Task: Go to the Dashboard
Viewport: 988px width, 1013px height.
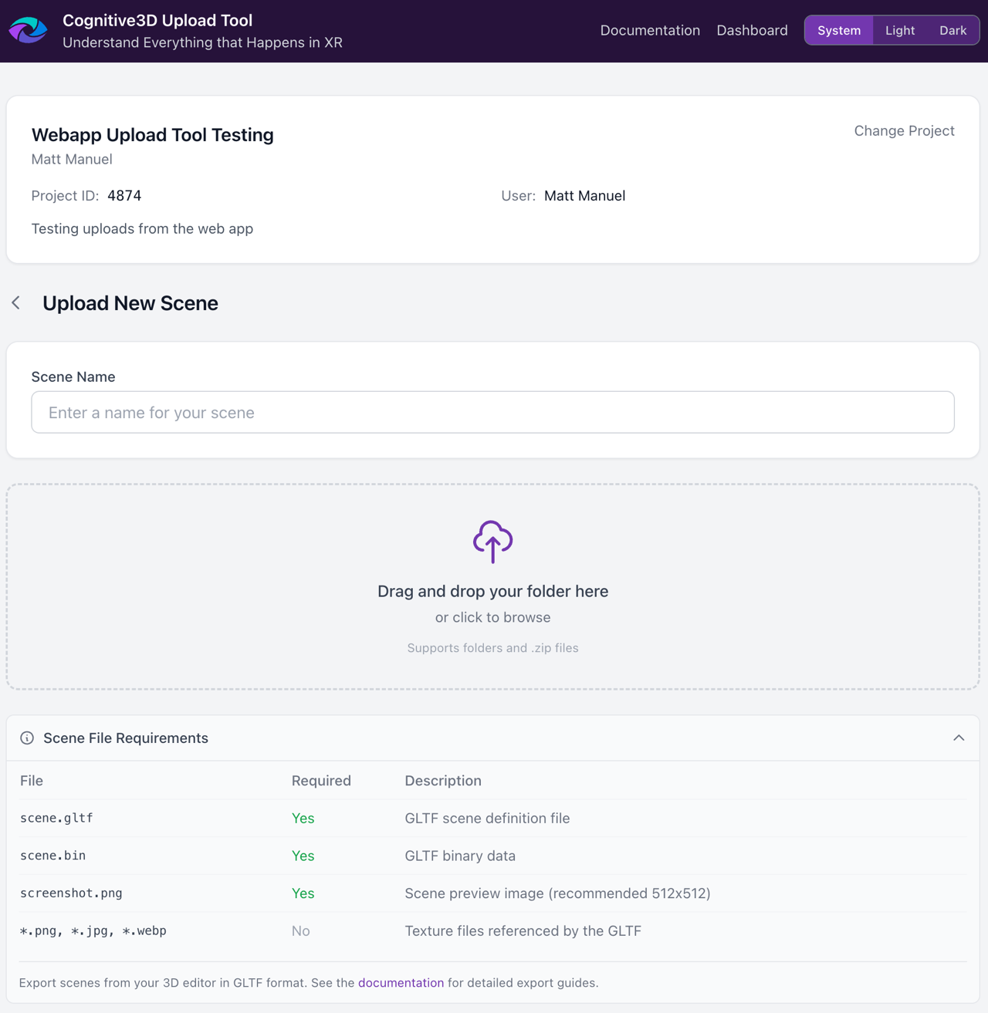Action: pos(752,30)
